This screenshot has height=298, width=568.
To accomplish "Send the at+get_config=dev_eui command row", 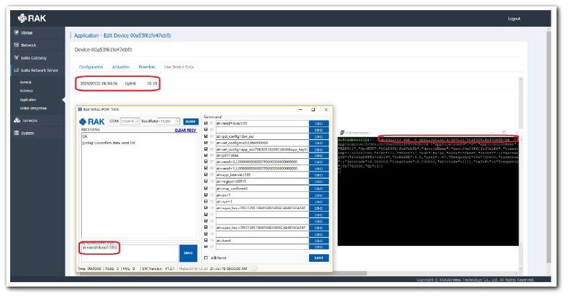I will pos(319,137).
